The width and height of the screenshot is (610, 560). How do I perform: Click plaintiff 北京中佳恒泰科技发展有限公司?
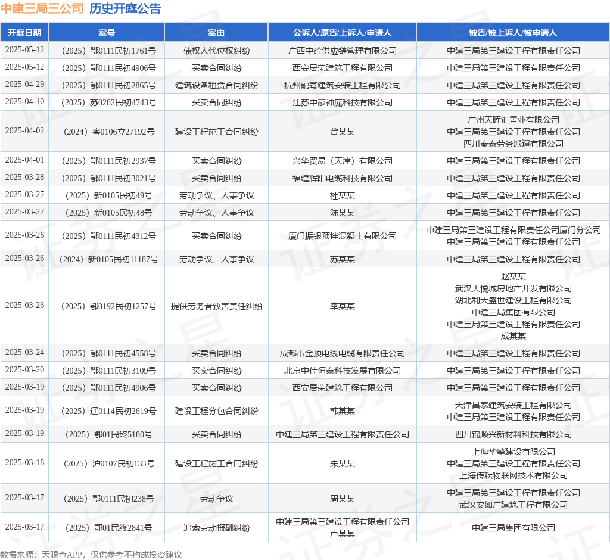pos(343,371)
